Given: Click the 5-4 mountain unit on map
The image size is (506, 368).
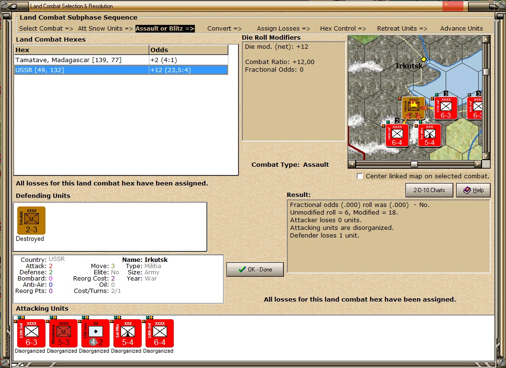Looking at the screenshot, I should click(429, 136).
